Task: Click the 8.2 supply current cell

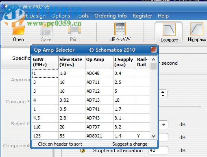Action: (124, 127)
